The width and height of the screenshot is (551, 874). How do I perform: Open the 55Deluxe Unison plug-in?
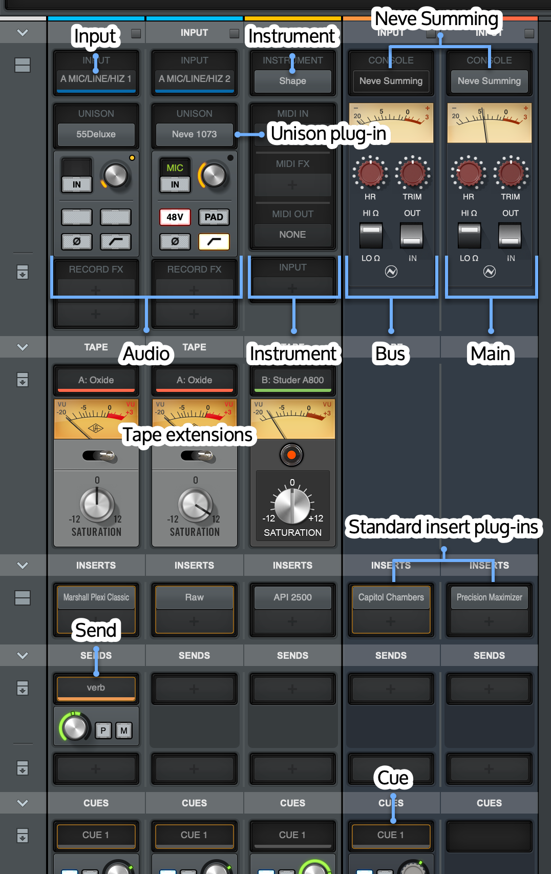96,134
